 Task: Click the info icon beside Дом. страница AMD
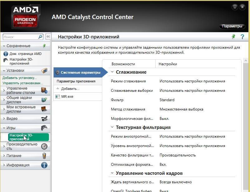tap(6, 54)
